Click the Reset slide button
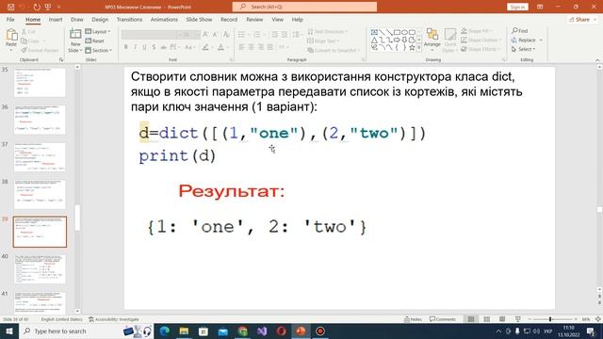Screen dimensions: 603x339 pyautogui.click(x=94, y=40)
